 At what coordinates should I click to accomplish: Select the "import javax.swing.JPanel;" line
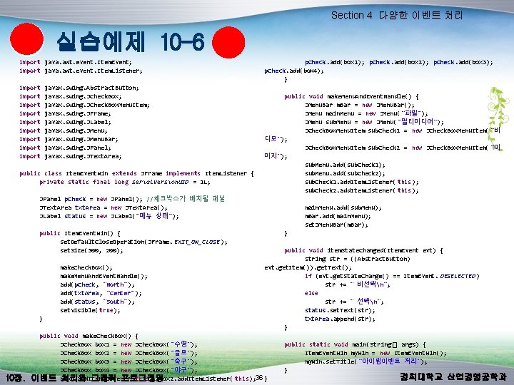click(65, 148)
